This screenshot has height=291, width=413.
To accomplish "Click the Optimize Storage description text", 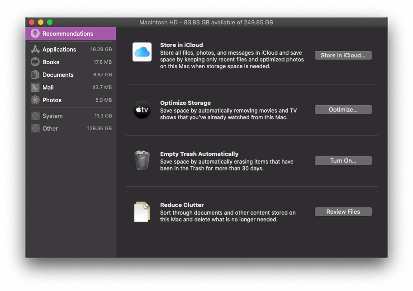I will [228, 114].
